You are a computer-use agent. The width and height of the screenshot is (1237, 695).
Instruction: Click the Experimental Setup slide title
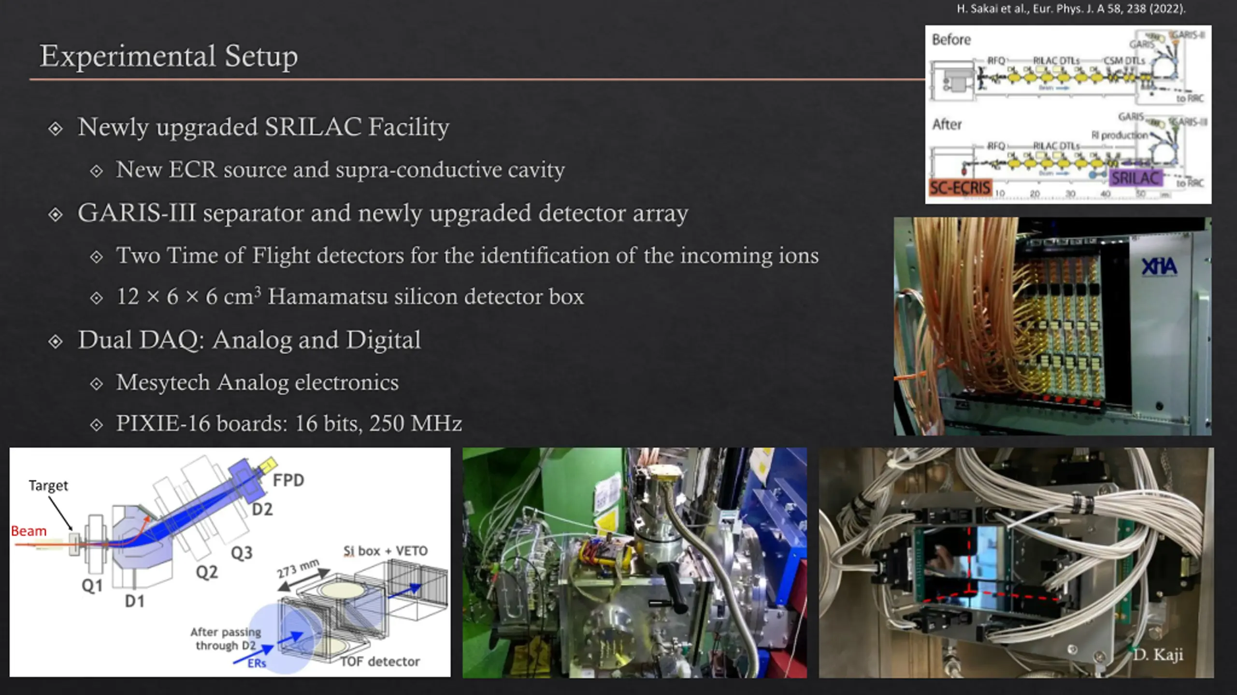(169, 56)
